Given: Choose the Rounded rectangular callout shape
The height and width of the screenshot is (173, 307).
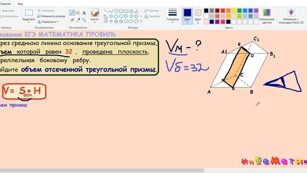Looking at the screenshot, I should (126, 21).
